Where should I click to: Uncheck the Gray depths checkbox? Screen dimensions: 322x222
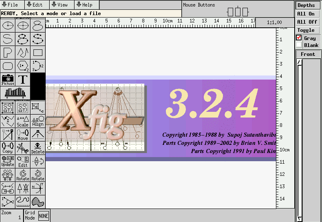click(x=299, y=38)
